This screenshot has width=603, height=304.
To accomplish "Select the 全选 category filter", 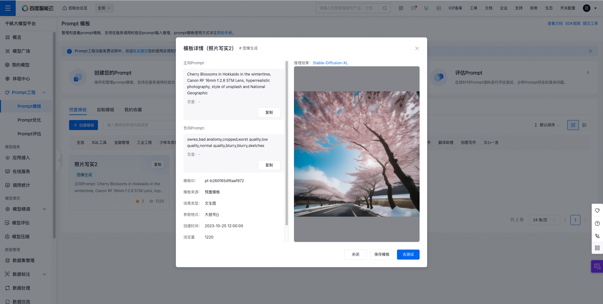I will tap(80, 143).
